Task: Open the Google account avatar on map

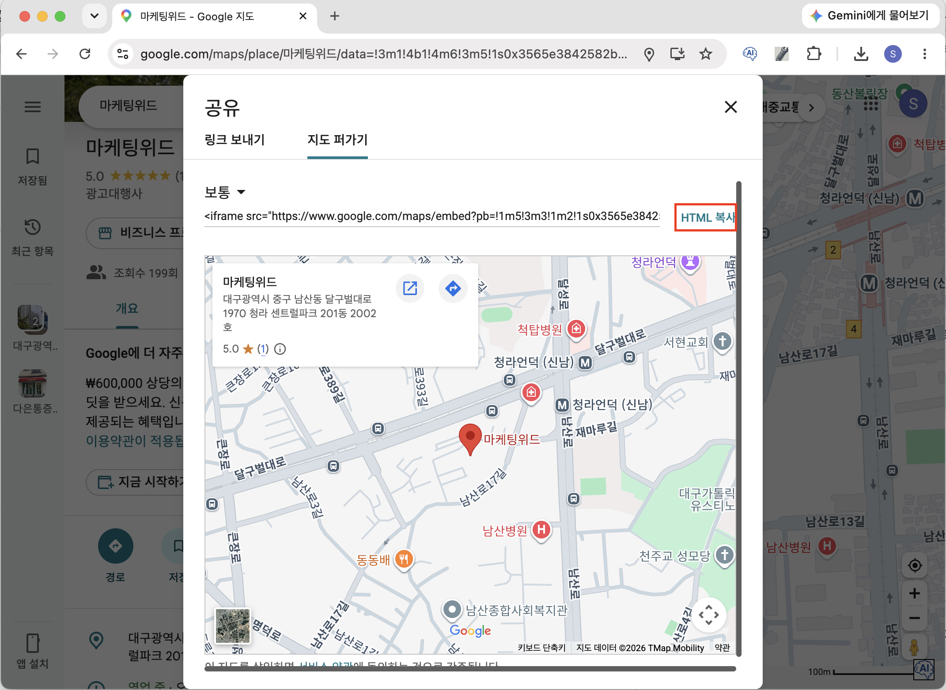Action: coord(913,104)
